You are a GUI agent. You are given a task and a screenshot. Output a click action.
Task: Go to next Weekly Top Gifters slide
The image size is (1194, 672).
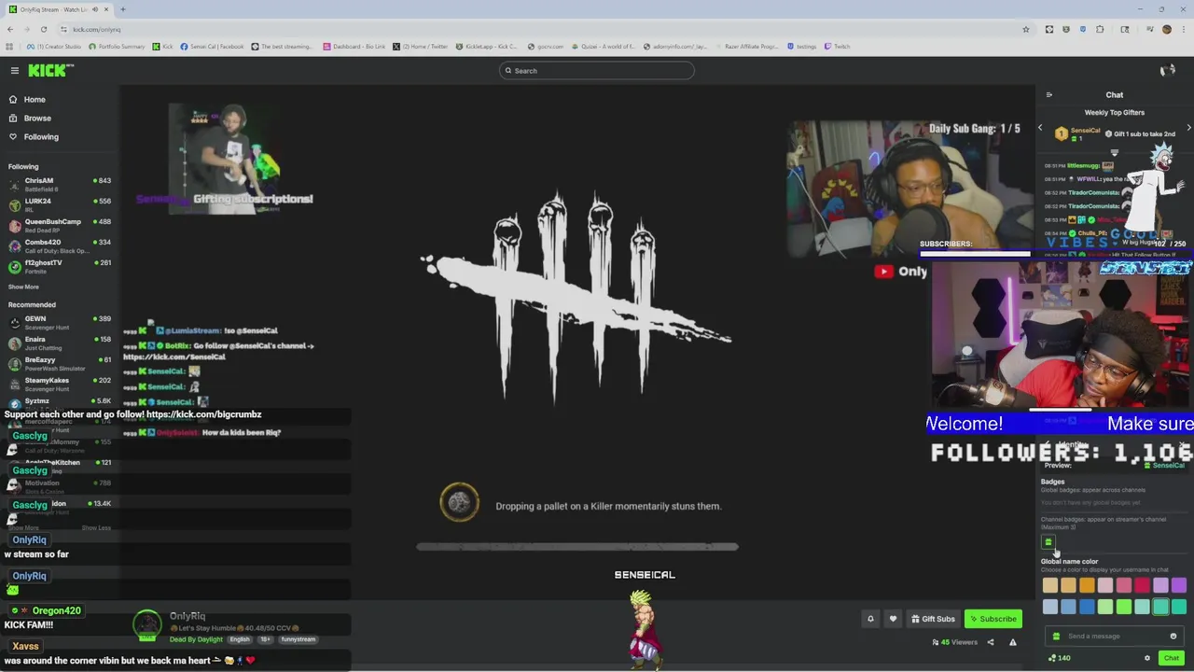click(x=1188, y=128)
